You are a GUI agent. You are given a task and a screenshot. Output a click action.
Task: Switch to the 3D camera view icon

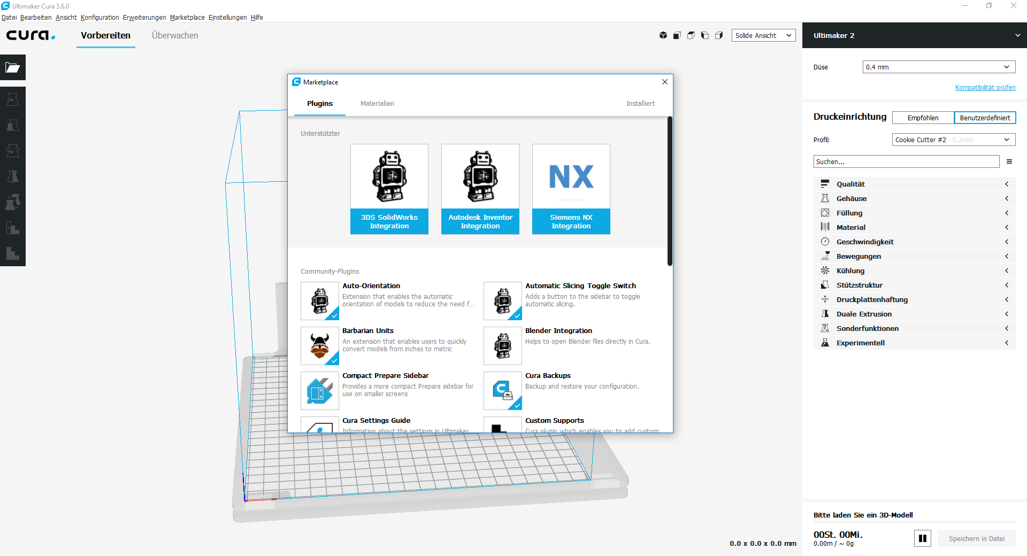tap(663, 35)
